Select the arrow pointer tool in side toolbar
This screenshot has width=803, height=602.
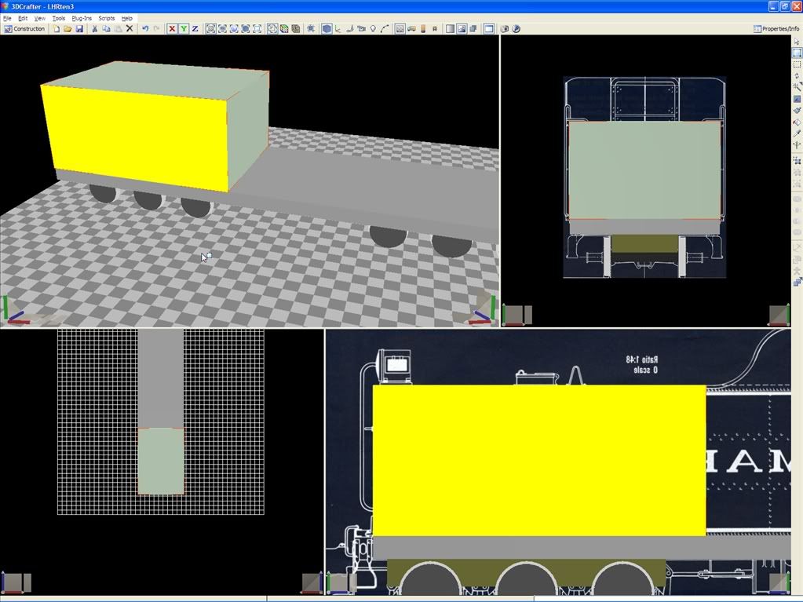(x=797, y=42)
